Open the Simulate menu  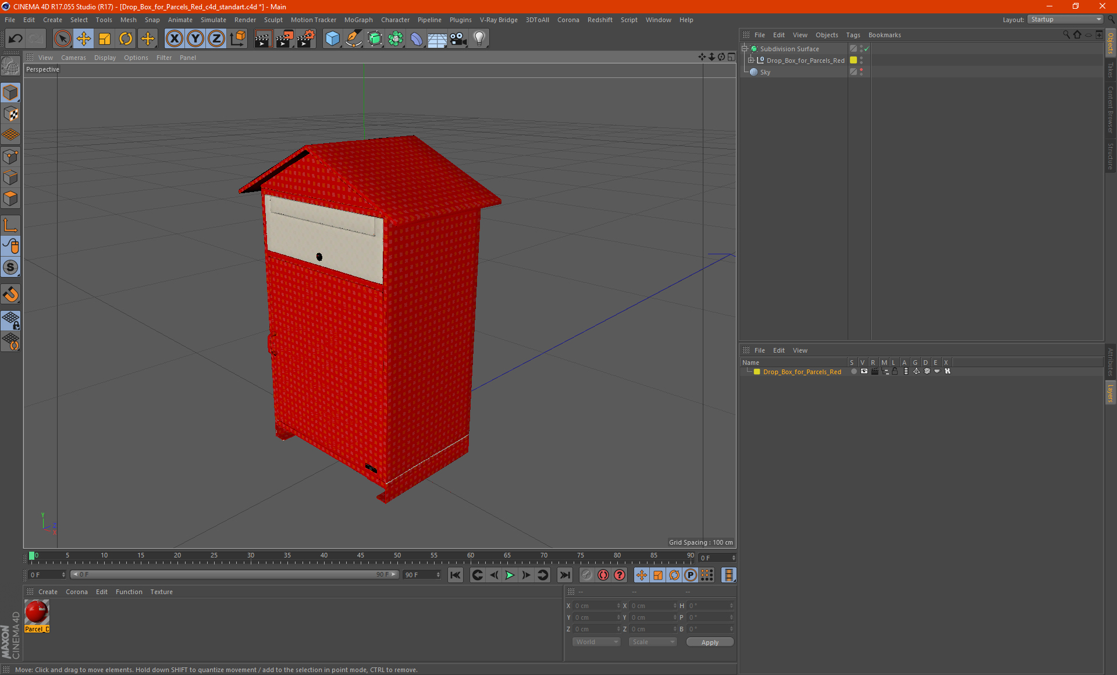(214, 20)
